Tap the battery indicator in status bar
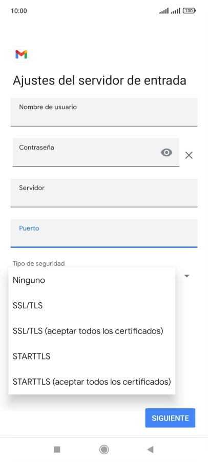The width and height of the screenshot is (208, 462). click(x=189, y=11)
